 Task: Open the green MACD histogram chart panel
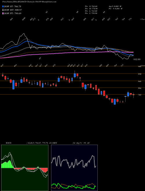(x=25, y=168)
